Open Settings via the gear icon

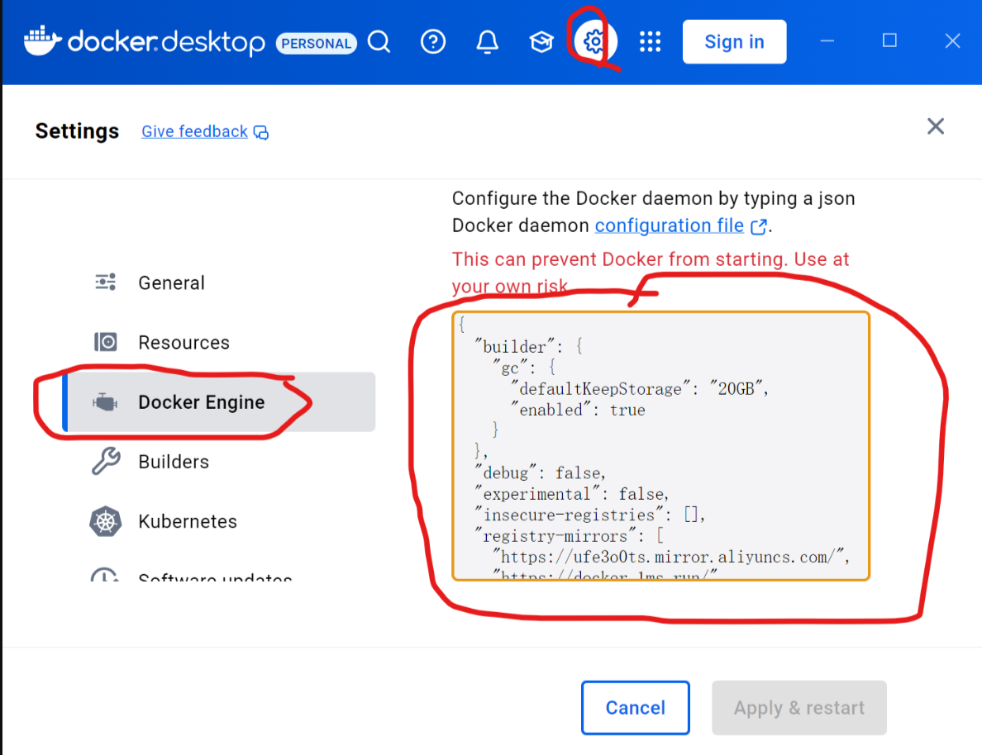click(x=594, y=42)
